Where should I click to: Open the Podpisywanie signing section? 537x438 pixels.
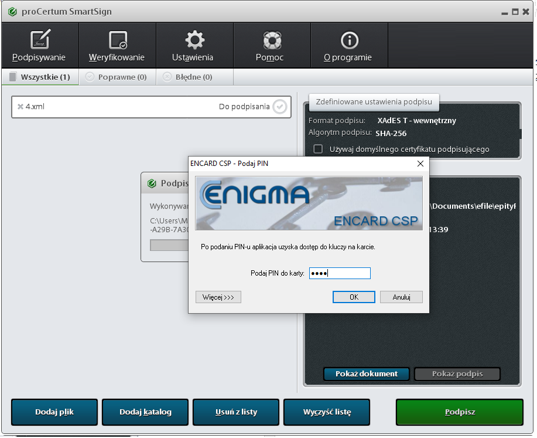click(x=40, y=45)
